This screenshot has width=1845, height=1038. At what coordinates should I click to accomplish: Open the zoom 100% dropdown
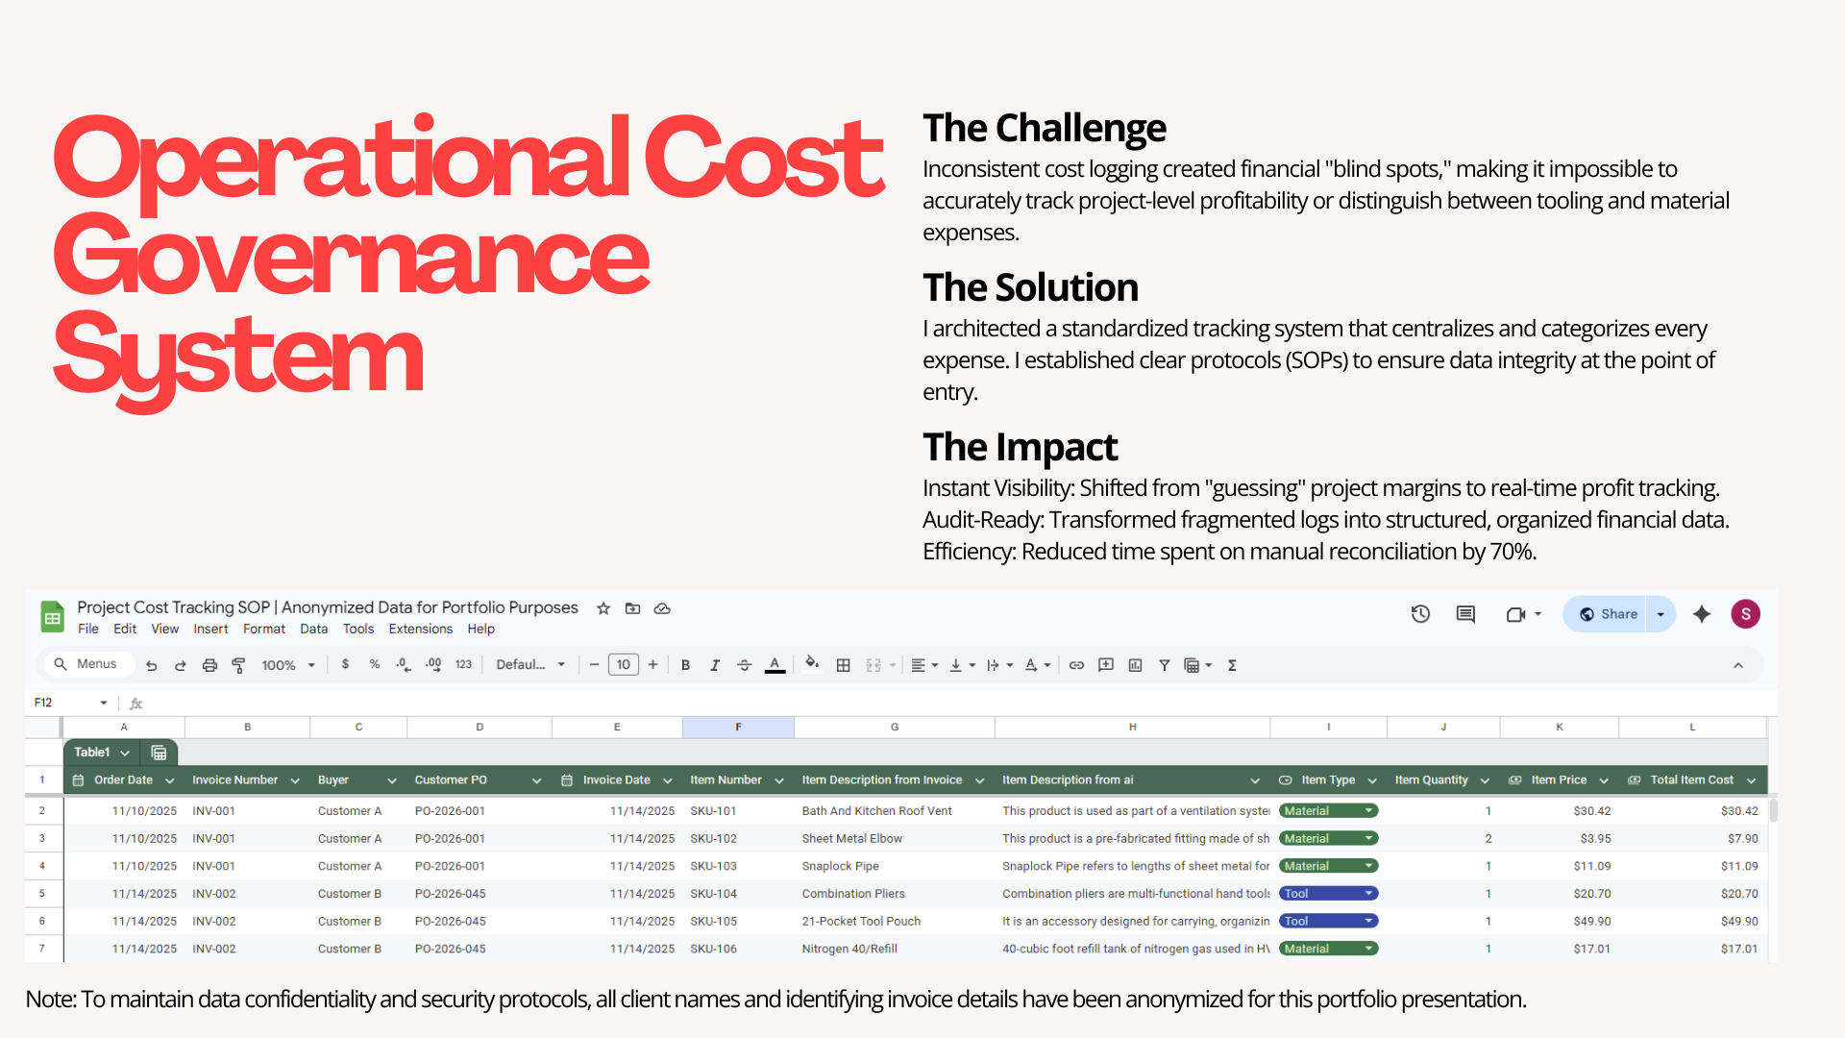tap(288, 665)
